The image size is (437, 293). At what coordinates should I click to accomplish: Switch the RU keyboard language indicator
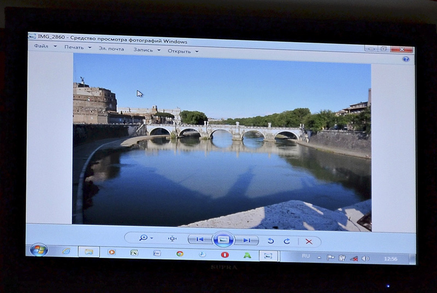(306, 256)
